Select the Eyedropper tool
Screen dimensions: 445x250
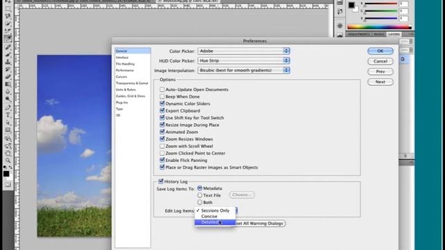click(8, 39)
